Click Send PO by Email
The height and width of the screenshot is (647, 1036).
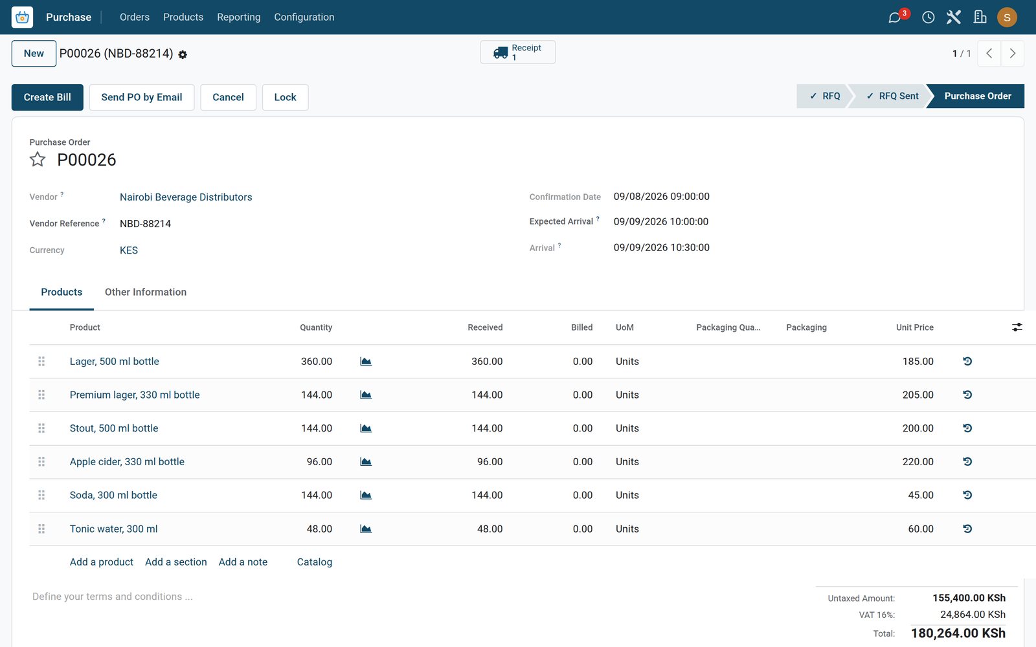142,97
